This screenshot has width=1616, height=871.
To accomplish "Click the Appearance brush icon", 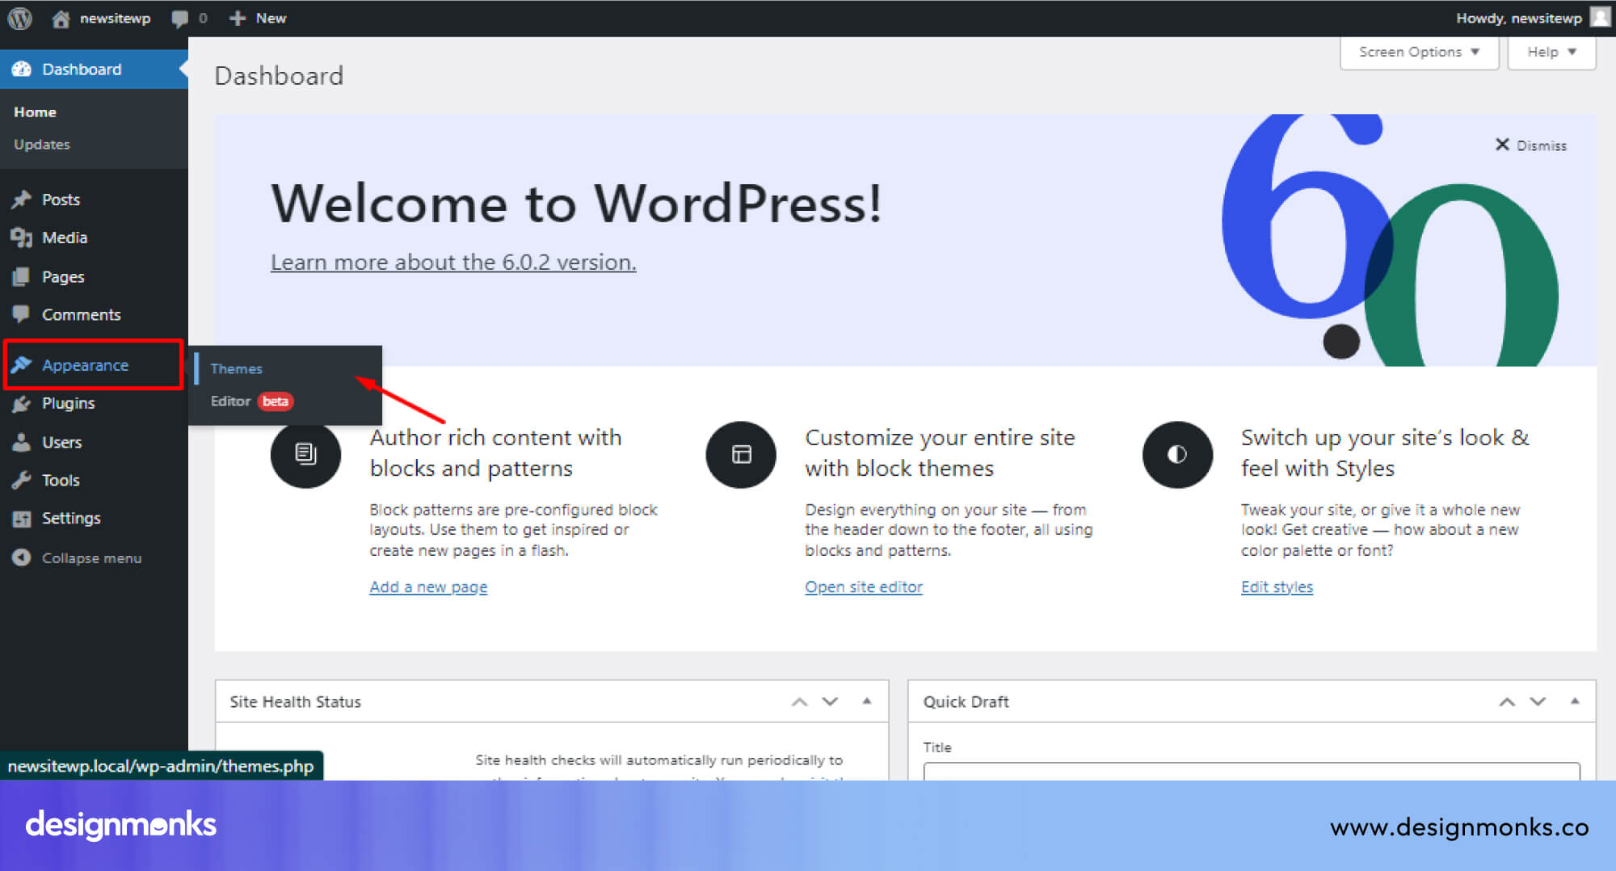I will point(21,365).
